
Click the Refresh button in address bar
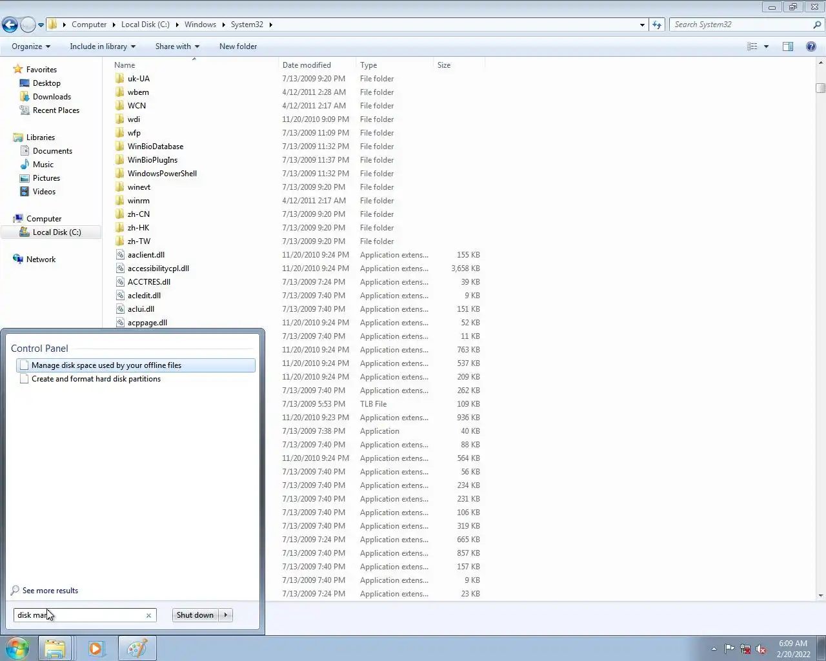tap(657, 25)
